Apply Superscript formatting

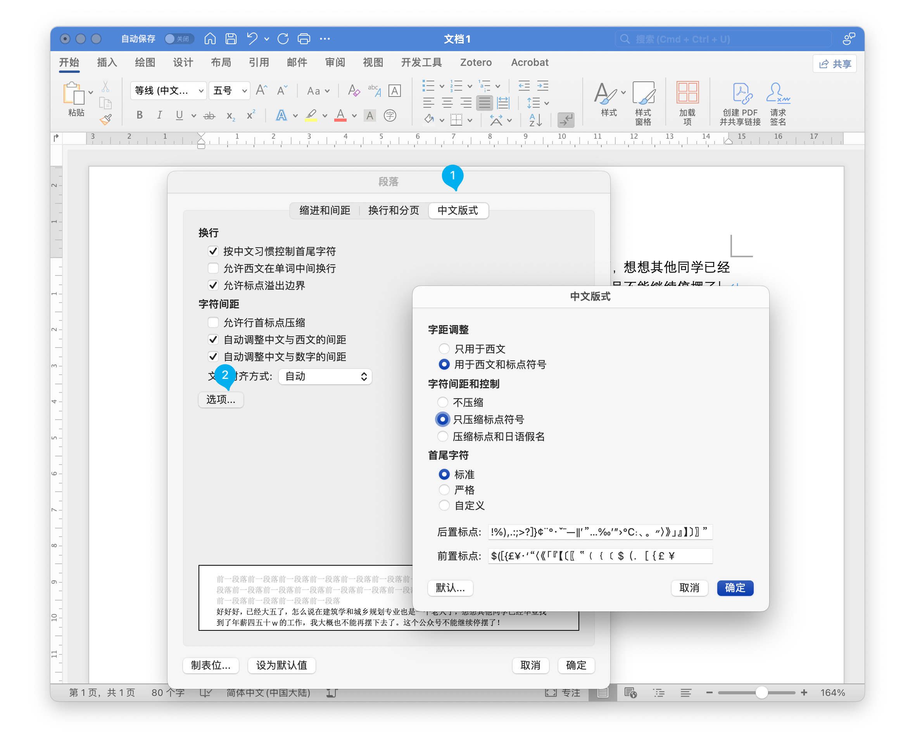tap(251, 115)
